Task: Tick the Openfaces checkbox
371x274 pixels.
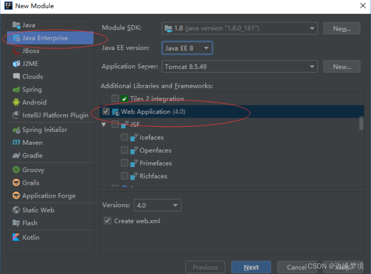Action: [125, 150]
